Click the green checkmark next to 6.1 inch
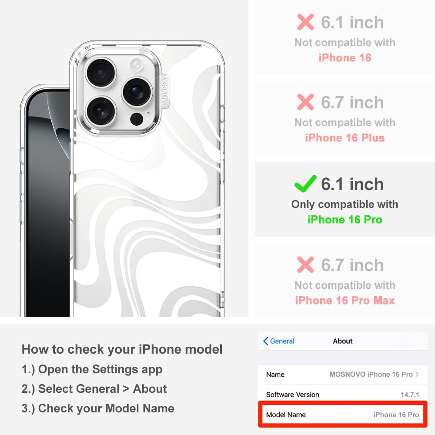The image size is (435, 435). [305, 184]
